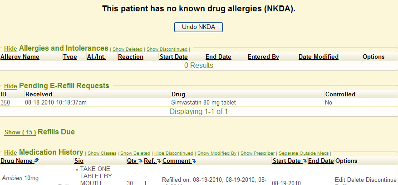Click the Start Date sort arrow icon
Screen dimensions: 398x185
point(305,161)
